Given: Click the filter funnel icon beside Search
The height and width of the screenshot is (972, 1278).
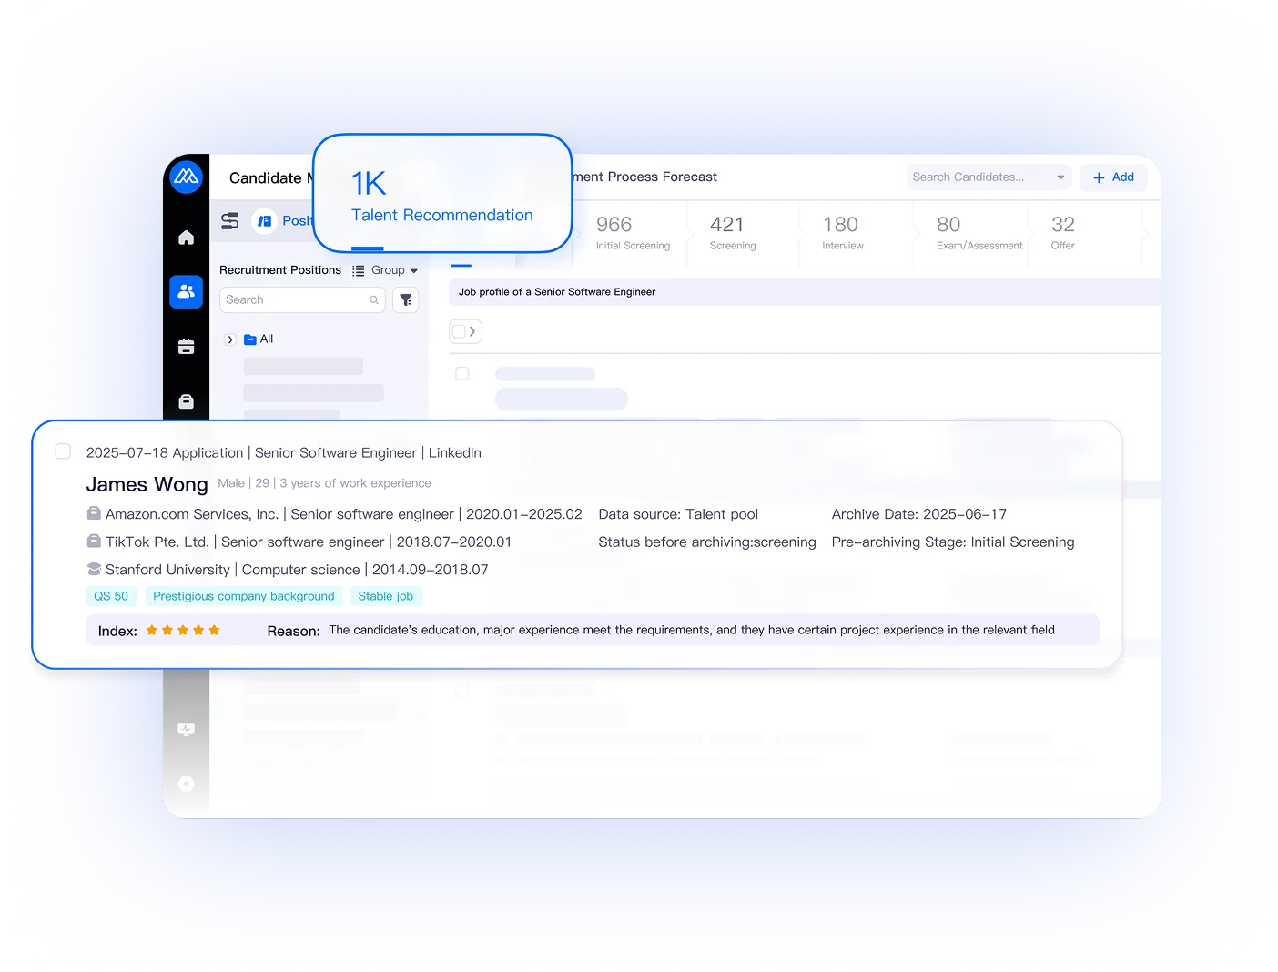Looking at the screenshot, I should coord(406,299).
